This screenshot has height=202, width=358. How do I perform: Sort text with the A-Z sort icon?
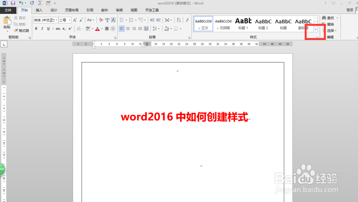point(179,20)
